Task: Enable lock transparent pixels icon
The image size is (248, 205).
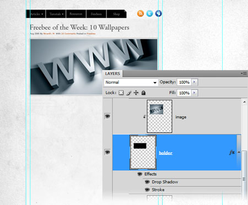Action: coord(121,93)
